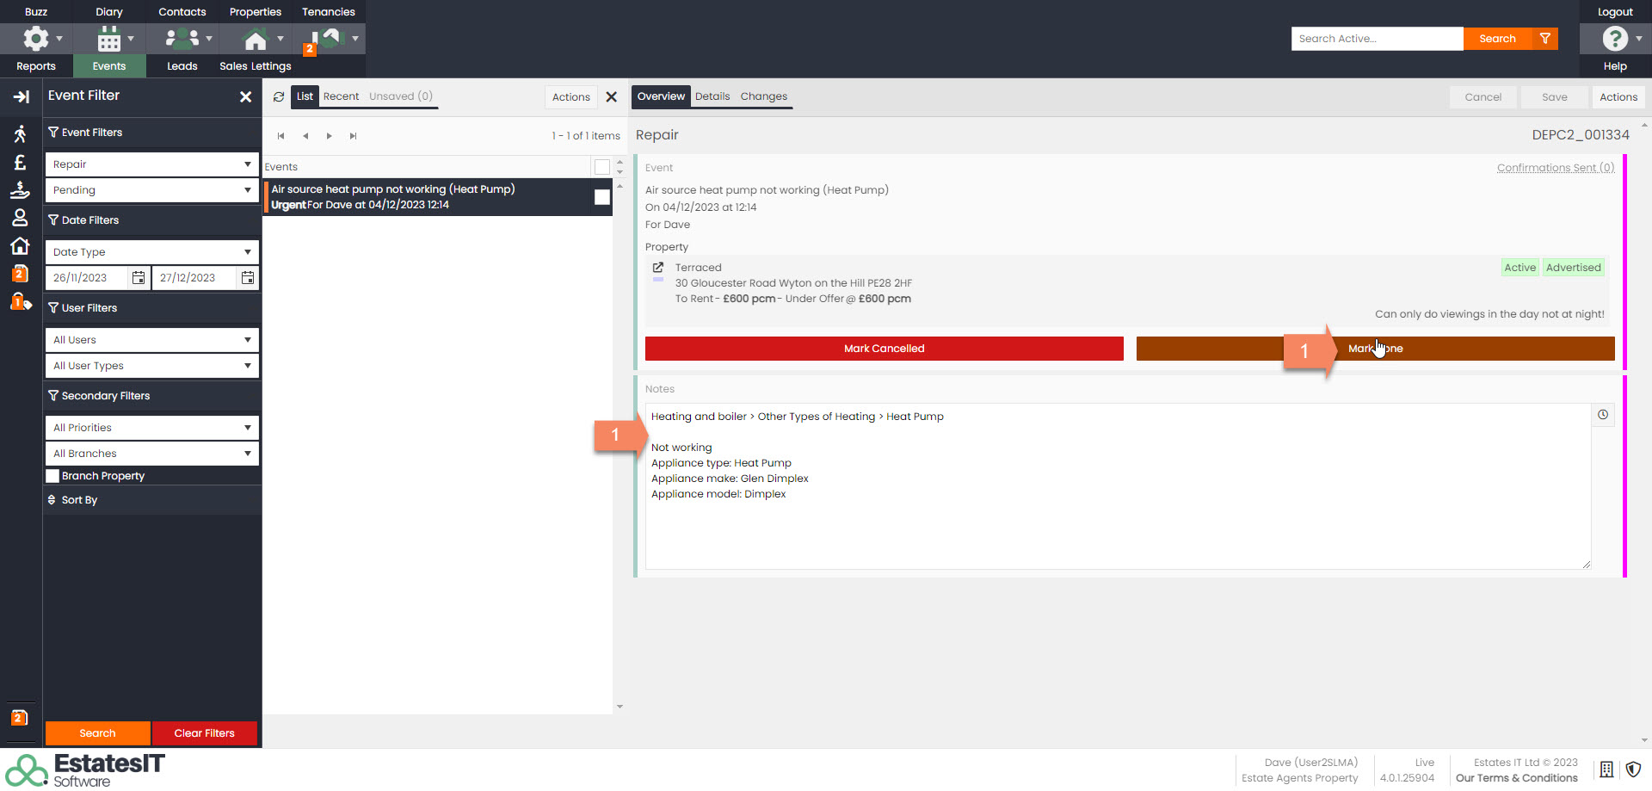Go to the last page of events

tap(353, 136)
